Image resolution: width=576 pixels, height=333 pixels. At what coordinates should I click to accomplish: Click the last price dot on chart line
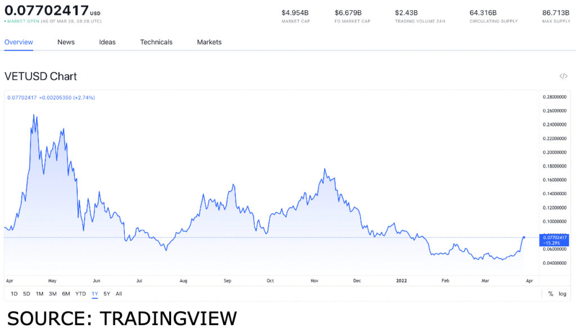click(524, 237)
